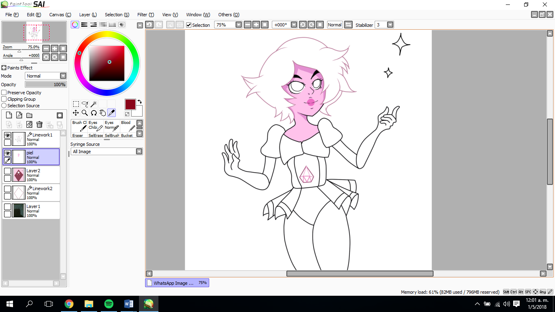Viewport: 555px width, 312px height.
Task: Uncheck the Selection checkbox in toolbar
Action: 189,25
